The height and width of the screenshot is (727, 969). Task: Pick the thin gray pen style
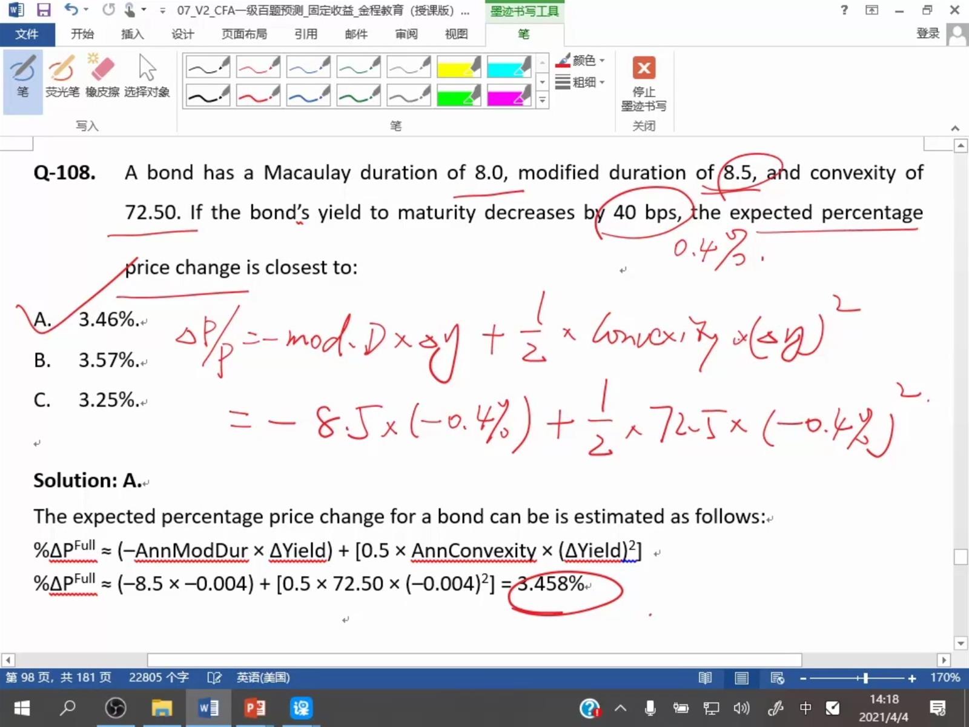click(409, 67)
